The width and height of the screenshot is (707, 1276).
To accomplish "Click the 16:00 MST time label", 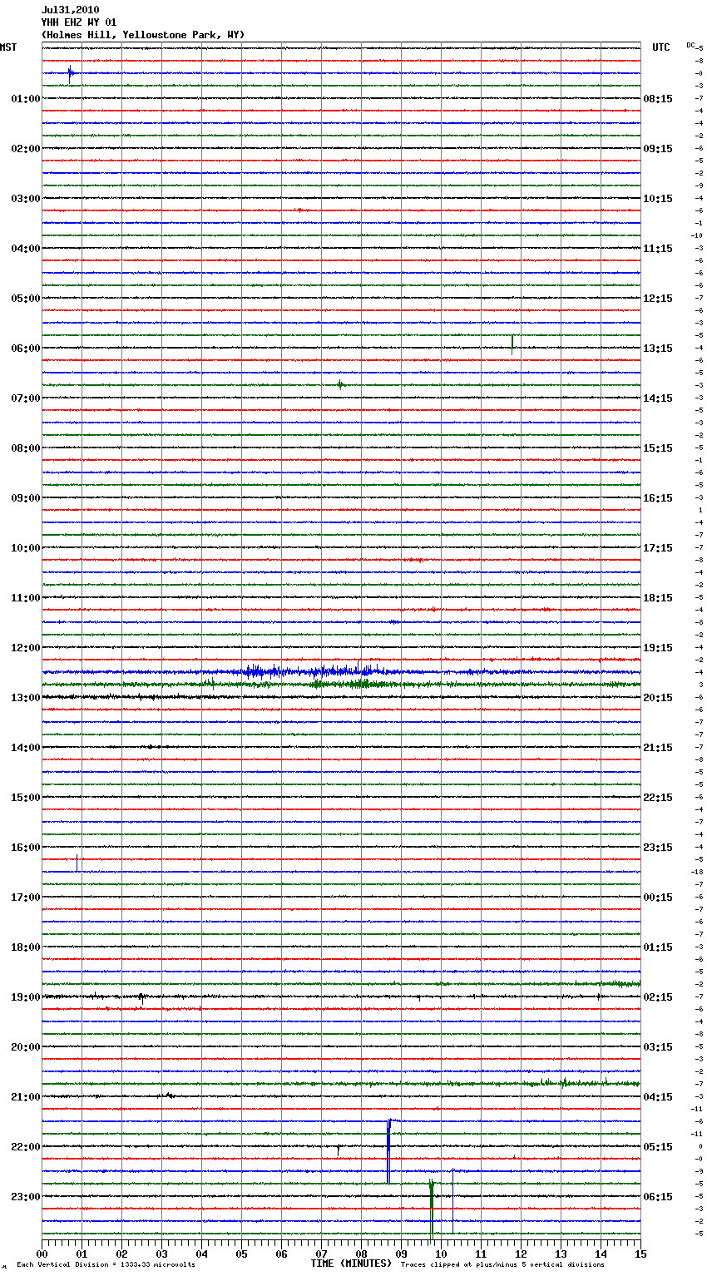I will click(x=25, y=848).
